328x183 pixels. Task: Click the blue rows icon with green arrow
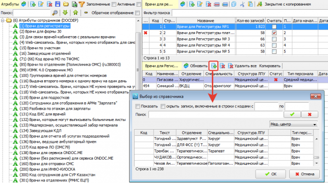pyautogui.click(x=225, y=4)
